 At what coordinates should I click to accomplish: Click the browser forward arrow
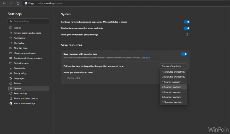click(11, 3)
